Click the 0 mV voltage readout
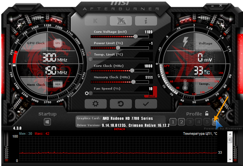 [205, 58]
